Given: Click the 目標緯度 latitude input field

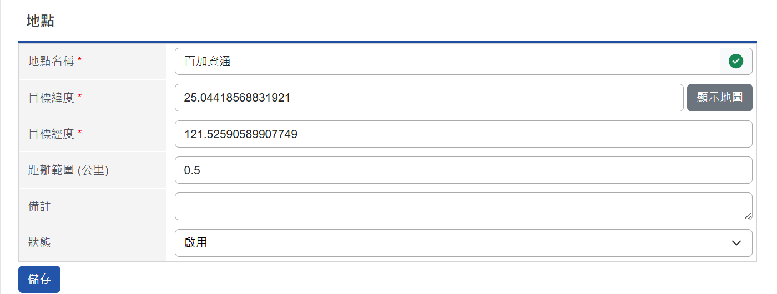Looking at the screenshot, I should (429, 98).
